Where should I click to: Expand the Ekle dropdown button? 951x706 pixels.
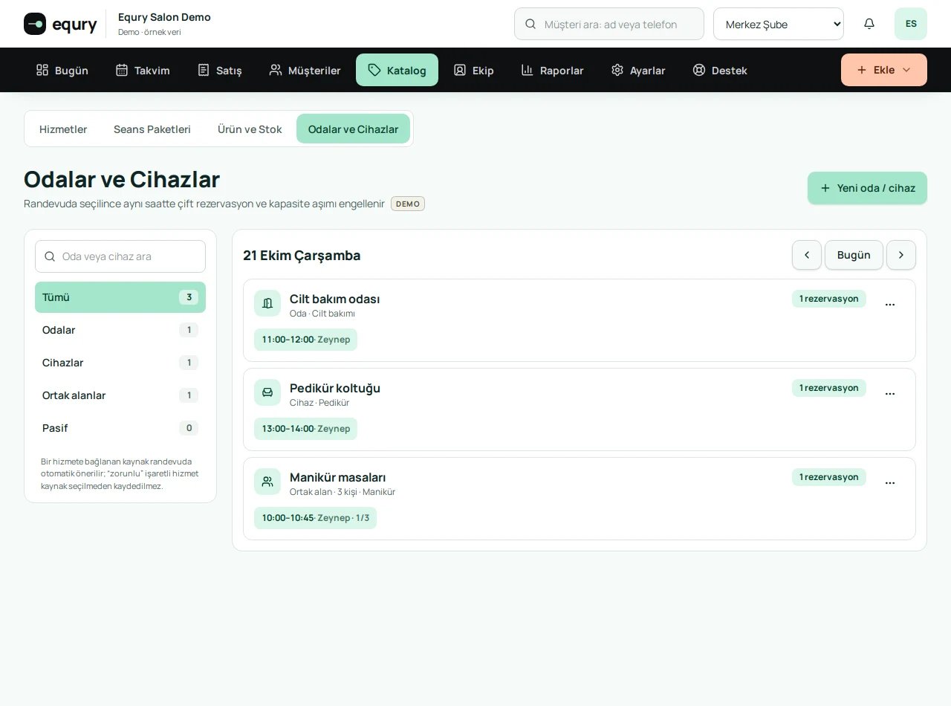884,70
